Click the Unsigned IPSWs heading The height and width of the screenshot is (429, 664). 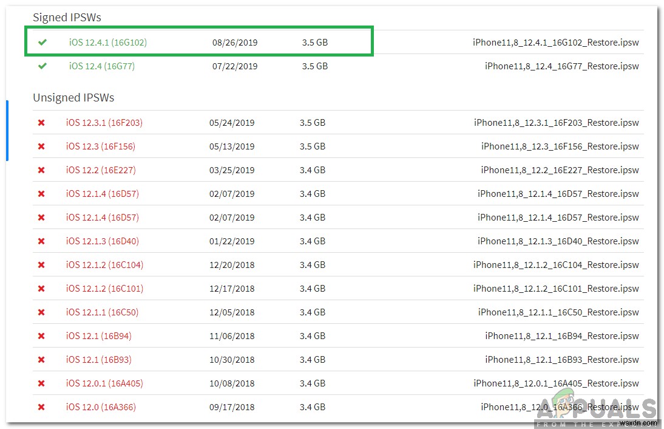click(73, 97)
